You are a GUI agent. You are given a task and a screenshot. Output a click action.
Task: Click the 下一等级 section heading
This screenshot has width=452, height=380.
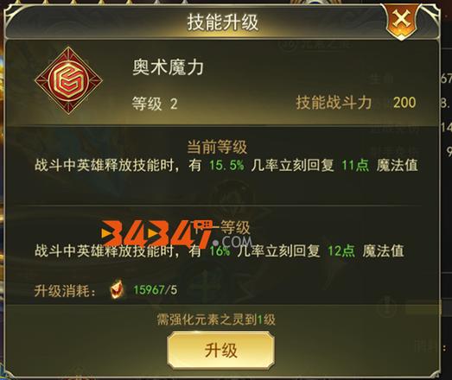(222, 228)
